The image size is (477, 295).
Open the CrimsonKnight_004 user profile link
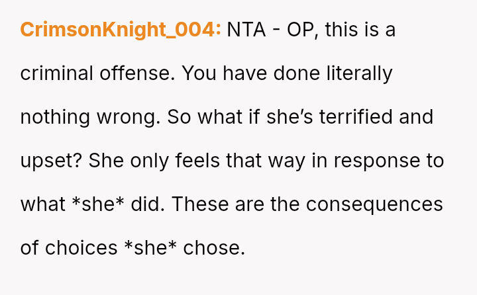tap(121, 30)
